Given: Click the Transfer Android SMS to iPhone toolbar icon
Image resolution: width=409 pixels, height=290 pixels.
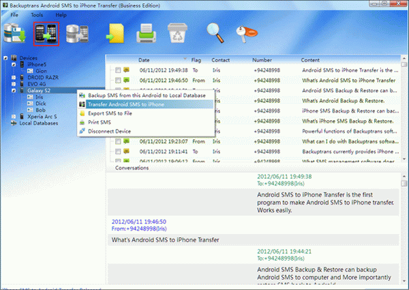Looking at the screenshot, I should click(x=46, y=33).
